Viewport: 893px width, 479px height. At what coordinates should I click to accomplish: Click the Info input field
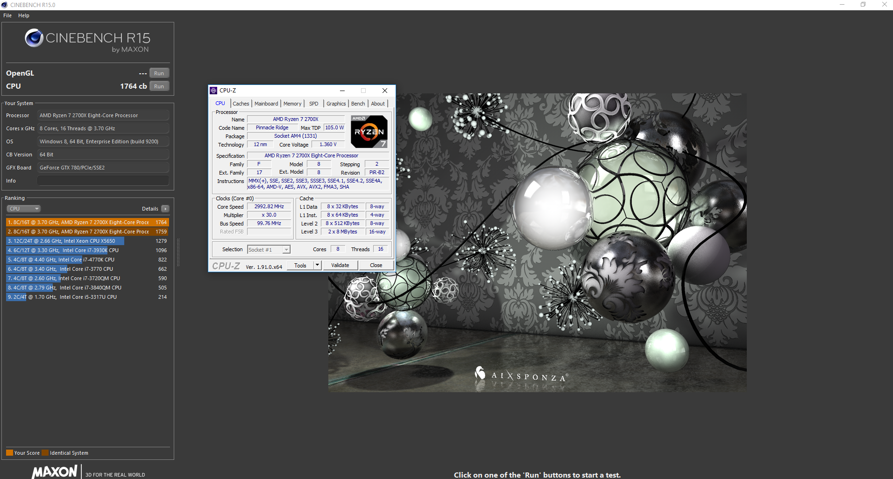[x=103, y=181]
